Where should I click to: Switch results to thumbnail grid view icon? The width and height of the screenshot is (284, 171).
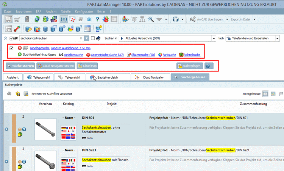click(273, 93)
